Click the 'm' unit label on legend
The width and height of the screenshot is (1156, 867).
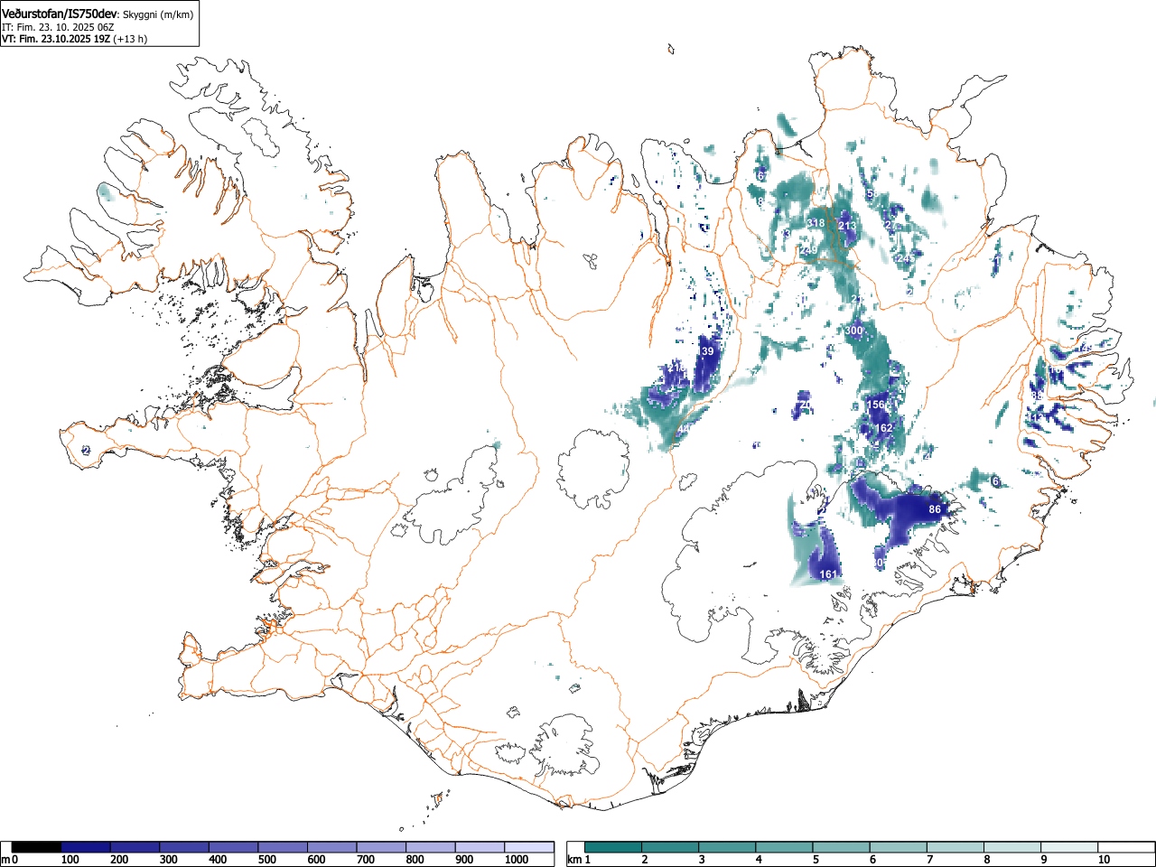5,860
